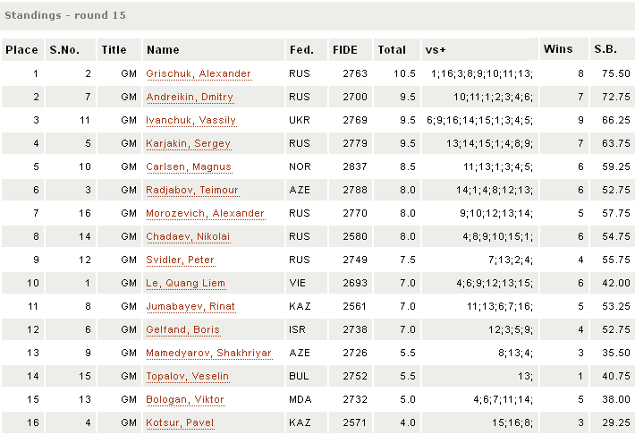The width and height of the screenshot is (635, 435).
Task: Open Chadaev, Nikolai player link
Action: (188, 236)
